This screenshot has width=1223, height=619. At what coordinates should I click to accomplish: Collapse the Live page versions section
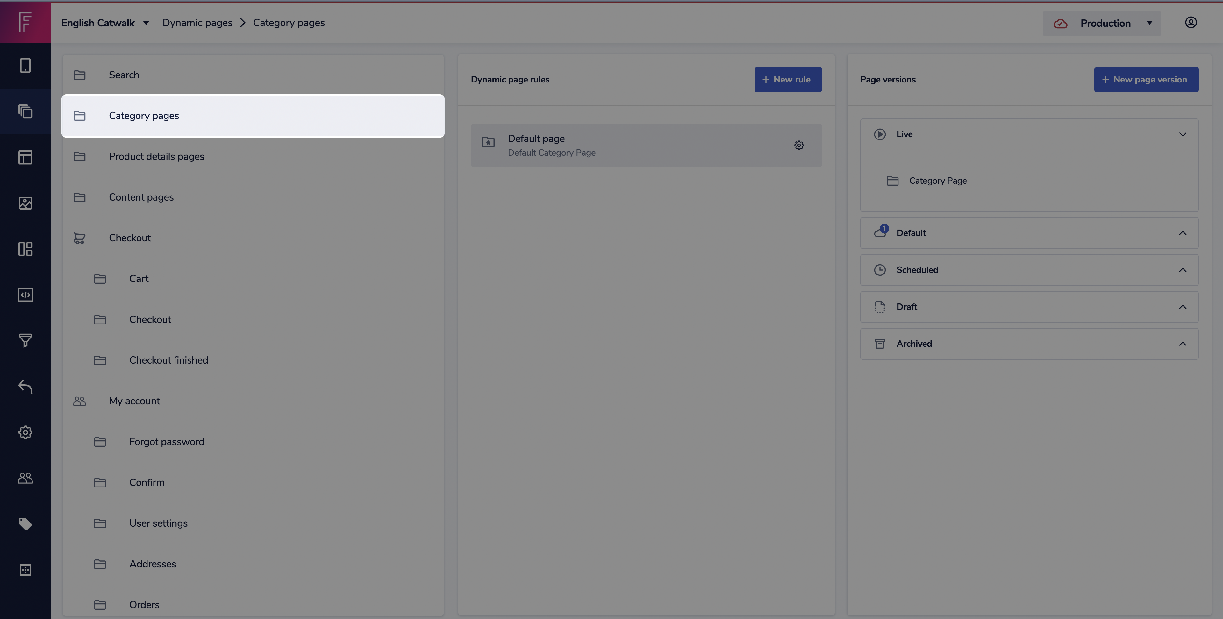pyautogui.click(x=1182, y=134)
